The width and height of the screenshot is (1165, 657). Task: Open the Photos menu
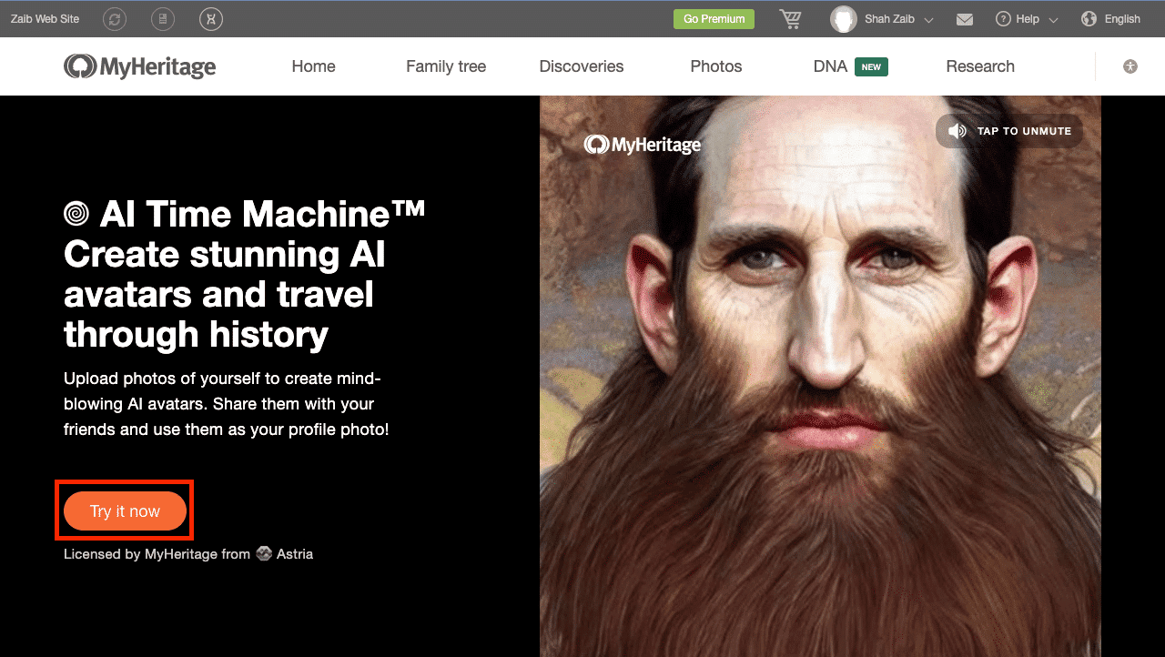point(716,66)
